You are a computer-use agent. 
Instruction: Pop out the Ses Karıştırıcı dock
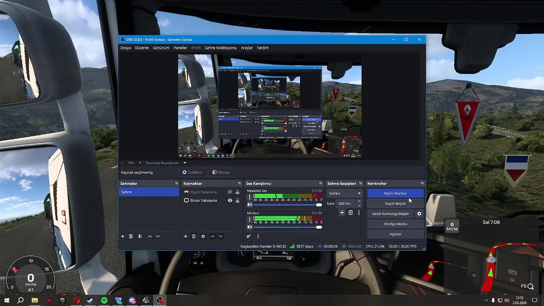click(320, 184)
